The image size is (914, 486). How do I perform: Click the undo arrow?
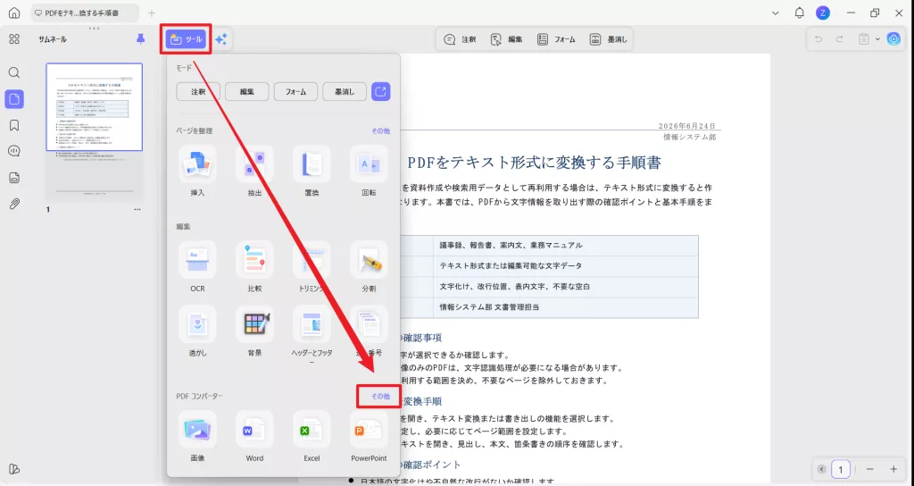(x=818, y=39)
